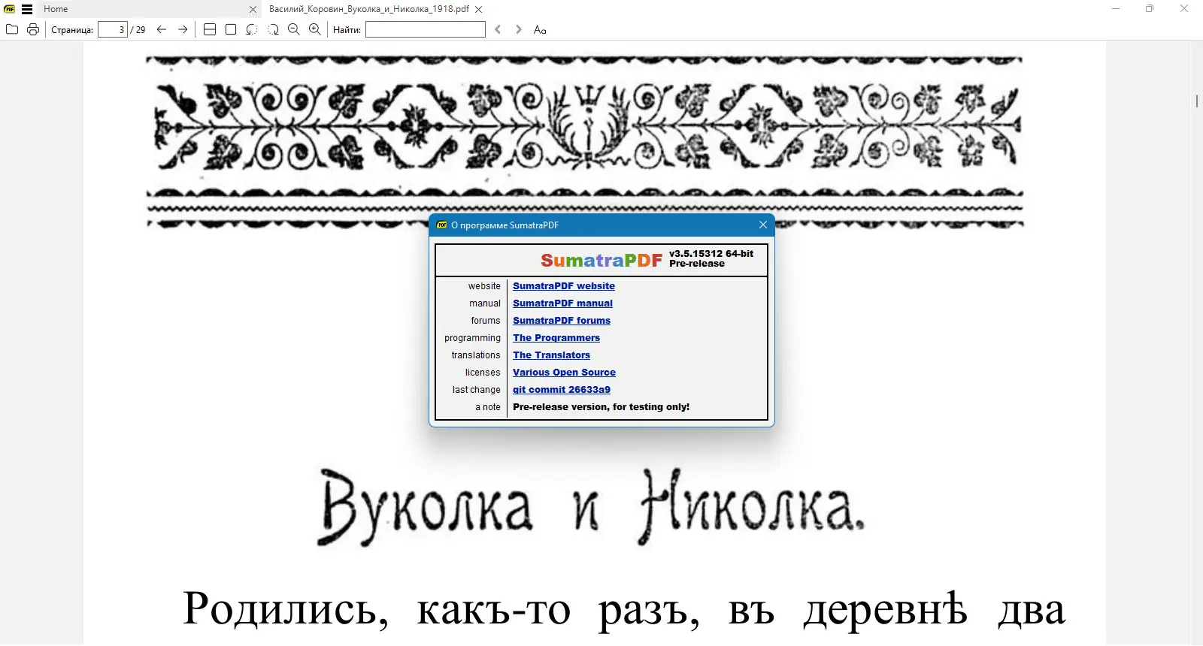Open the SumatraPDF forums link
Viewport: 1203px width, 646px height.
pos(562,321)
